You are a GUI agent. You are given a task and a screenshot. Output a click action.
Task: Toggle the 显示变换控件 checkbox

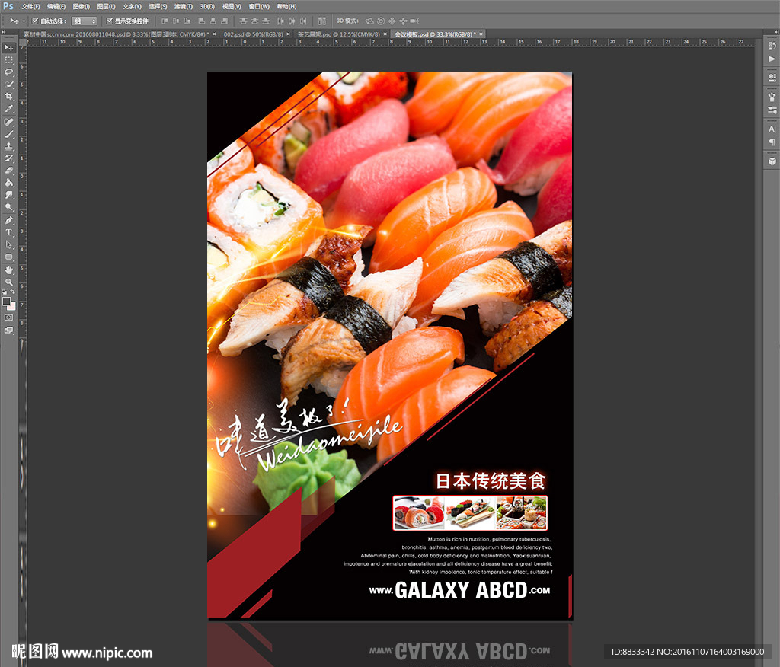coord(110,21)
